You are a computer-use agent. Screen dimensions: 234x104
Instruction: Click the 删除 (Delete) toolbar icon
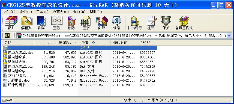coord(72,23)
